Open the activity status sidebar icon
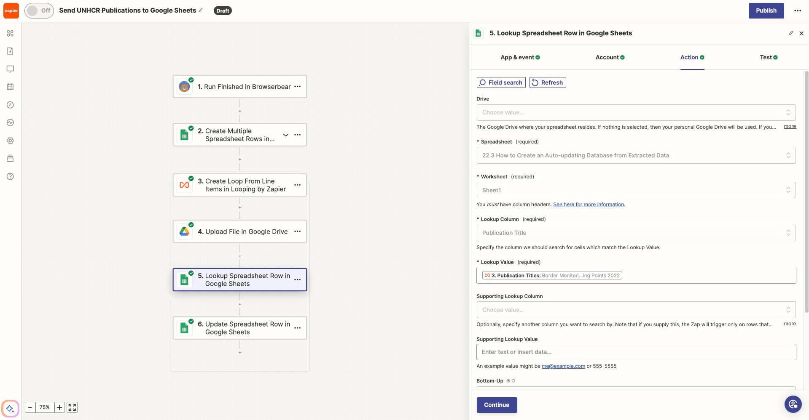809x420 pixels. point(11,122)
